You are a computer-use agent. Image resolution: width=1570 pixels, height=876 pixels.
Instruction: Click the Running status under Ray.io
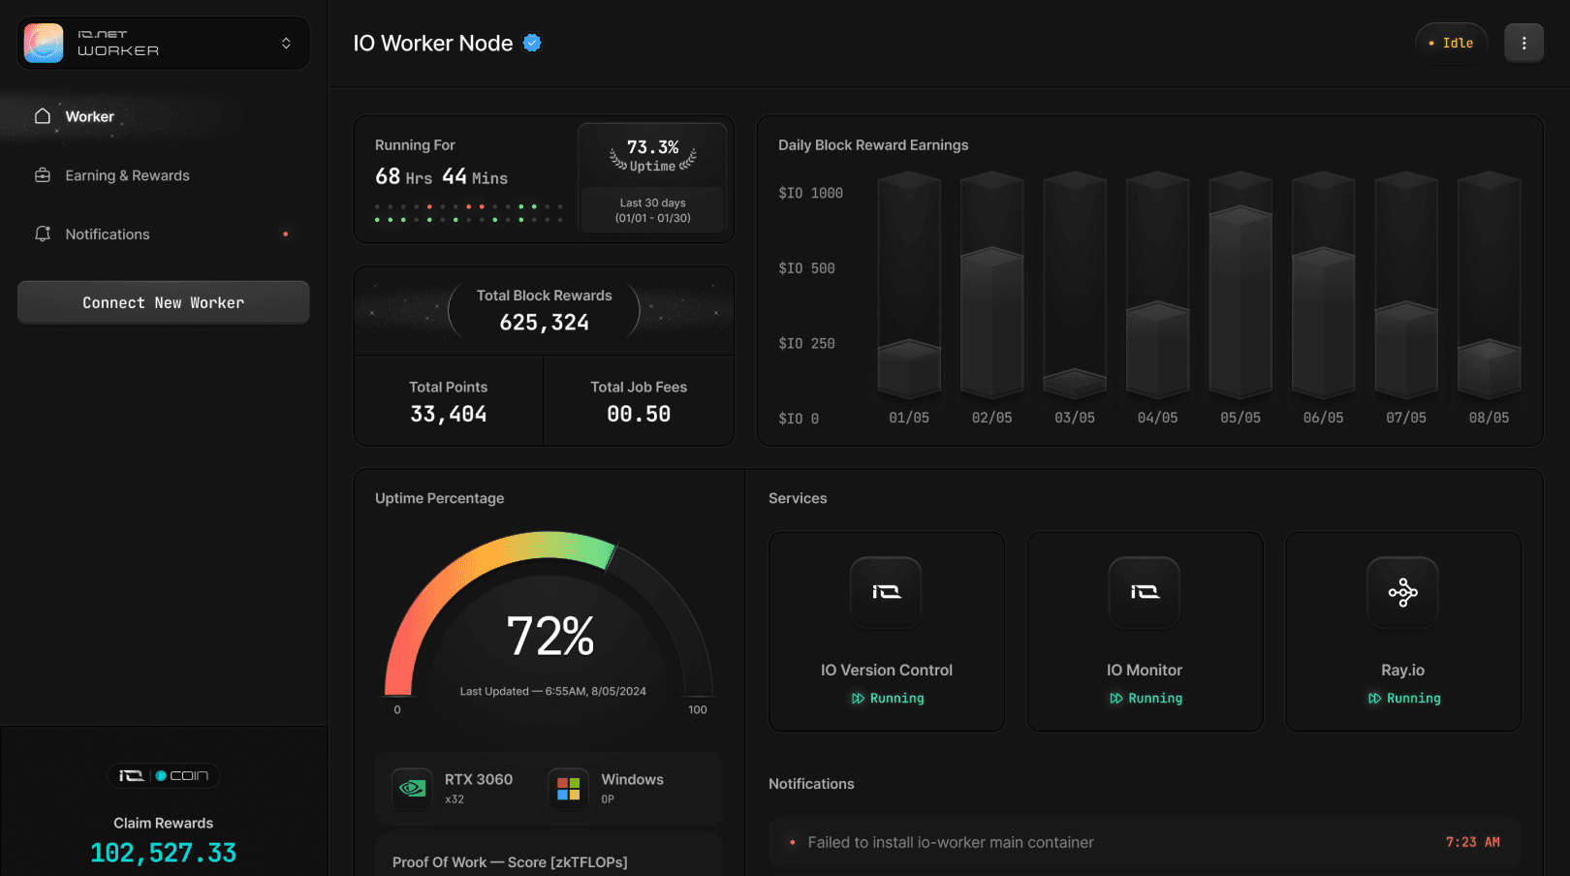(x=1403, y=698)
